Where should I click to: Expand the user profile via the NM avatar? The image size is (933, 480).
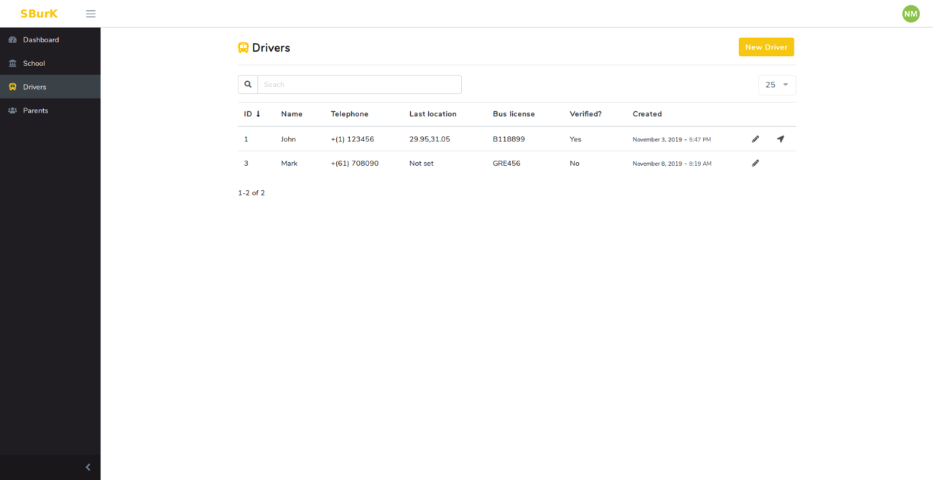point(911,13)
